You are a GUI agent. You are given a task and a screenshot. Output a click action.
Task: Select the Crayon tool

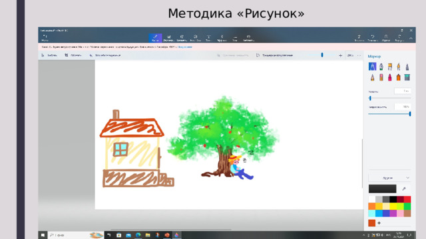point(390,78)
